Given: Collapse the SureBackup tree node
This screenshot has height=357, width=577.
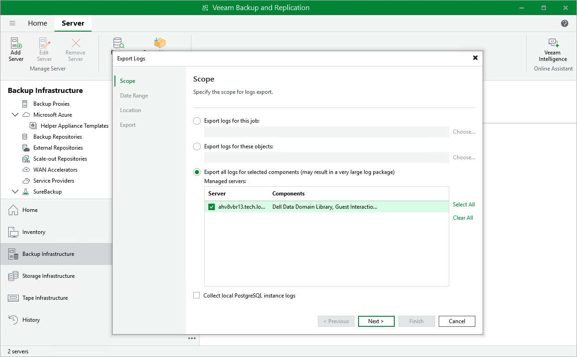Looking at the screenshot, I should 15,191.
